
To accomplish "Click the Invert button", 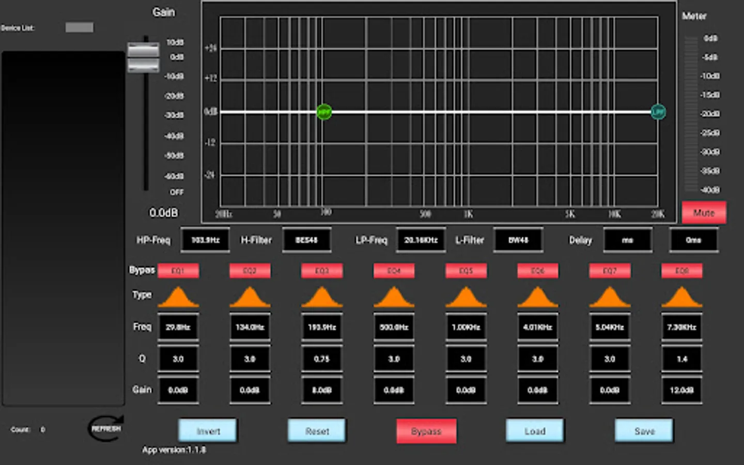I will (208, 430).
